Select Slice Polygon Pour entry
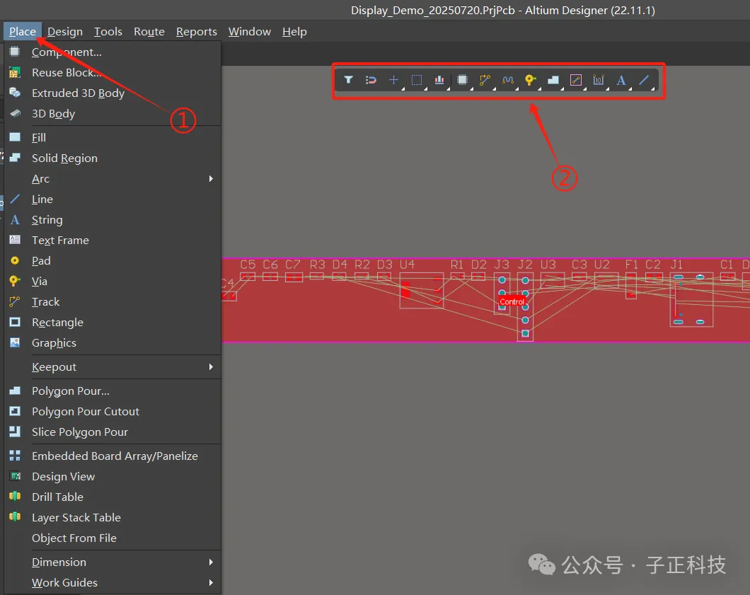The image size is (750, 595). [112, 432]
